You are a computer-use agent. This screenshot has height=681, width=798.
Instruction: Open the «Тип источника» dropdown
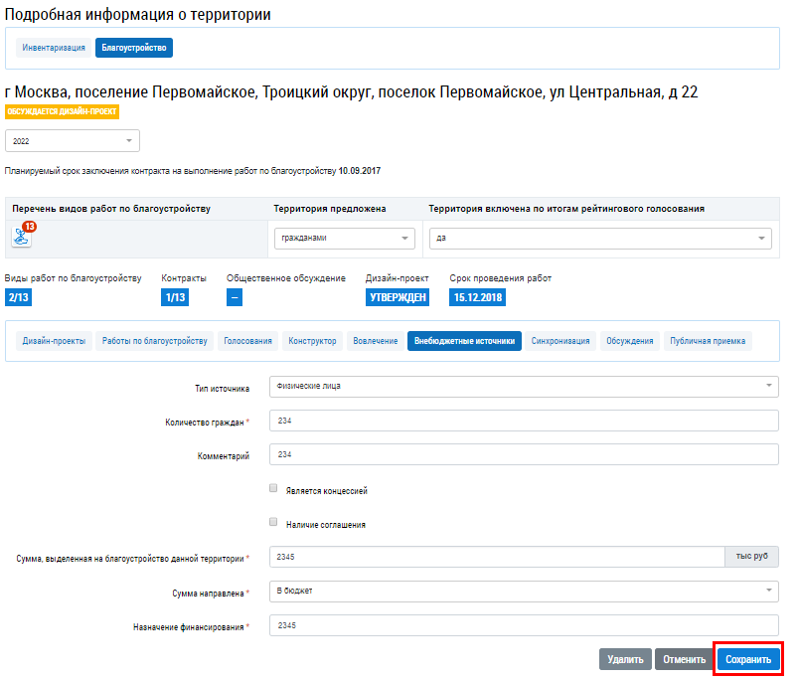pos(524,387)
